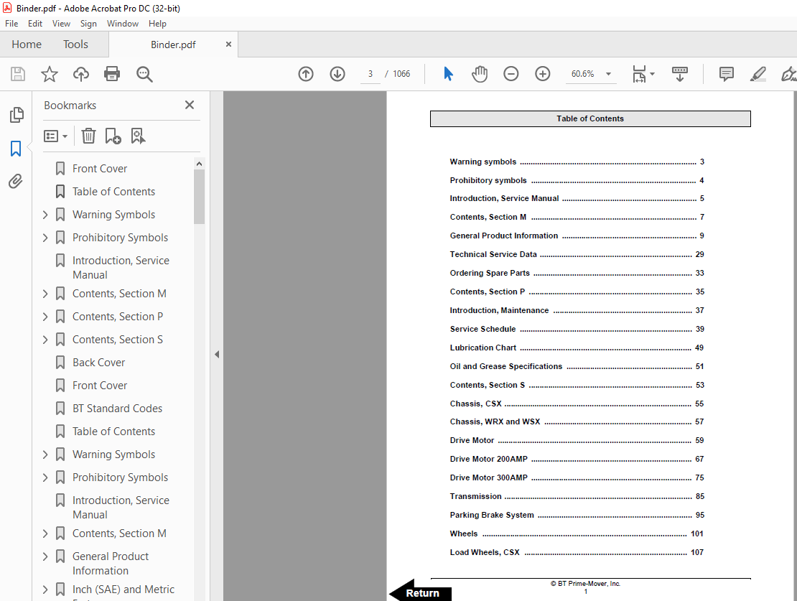Screen dimensions: 797x601
Task: Expand the first Warning Symbols bookmark
Action: point(45,215)
